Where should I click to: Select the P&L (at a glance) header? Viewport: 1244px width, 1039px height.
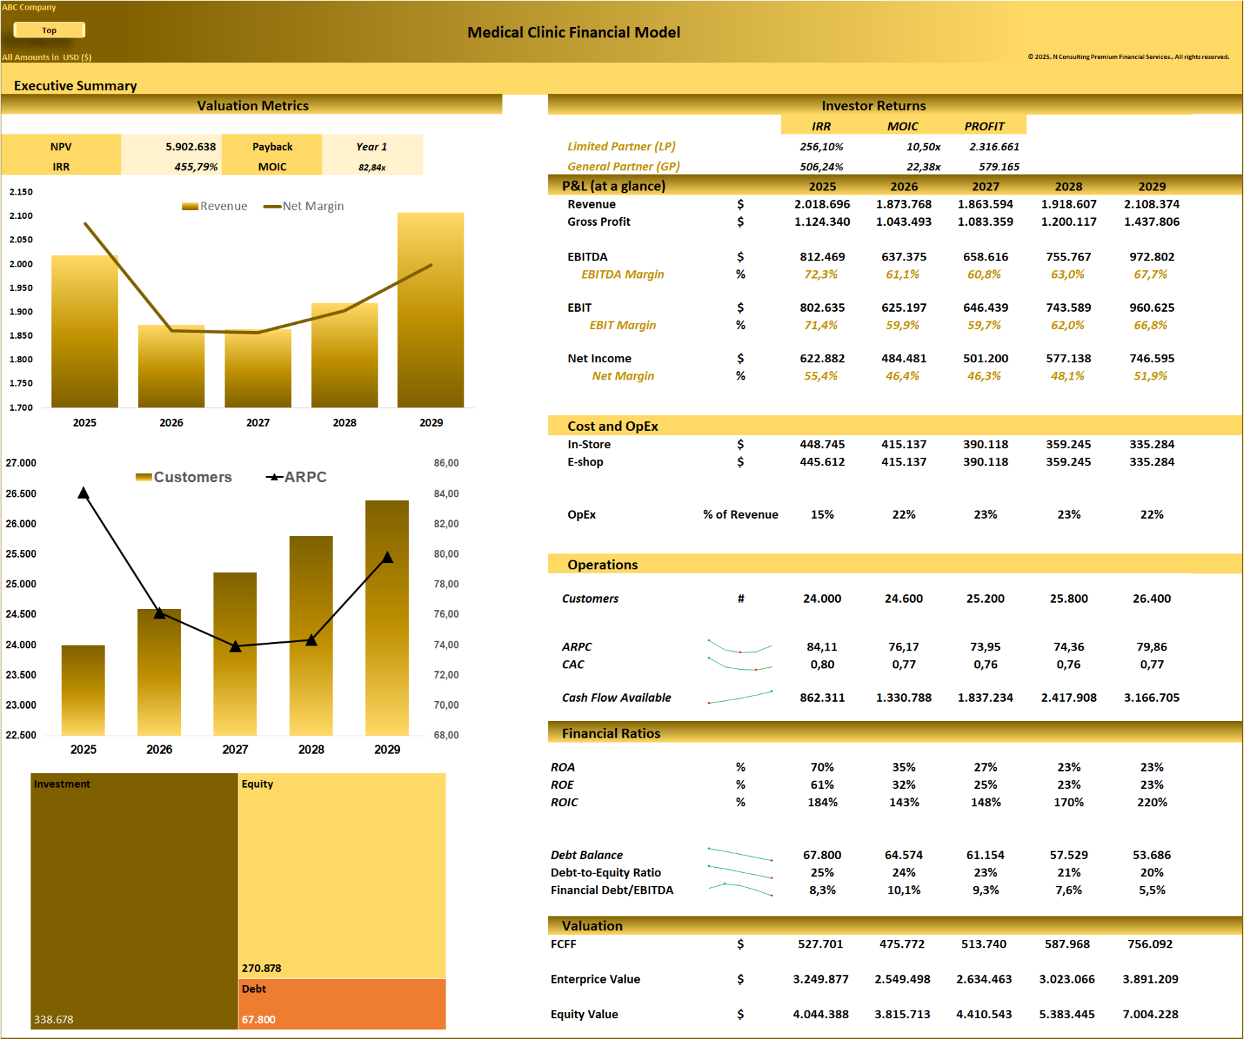pyautogui.click(x=613, y=186)
